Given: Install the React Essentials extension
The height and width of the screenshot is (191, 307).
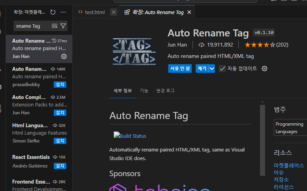Looking at the screenshot, I should 60,166.
